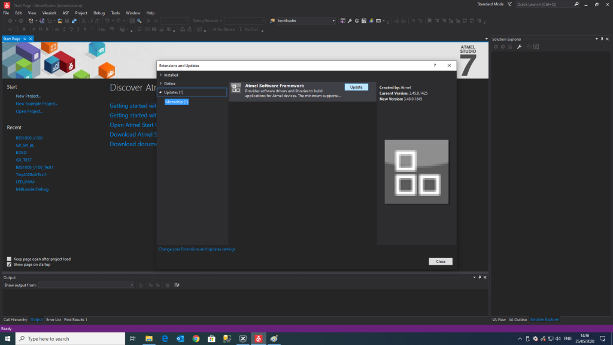Pin the Output panel
Screen dimensions: 613x345
point(480,277)
